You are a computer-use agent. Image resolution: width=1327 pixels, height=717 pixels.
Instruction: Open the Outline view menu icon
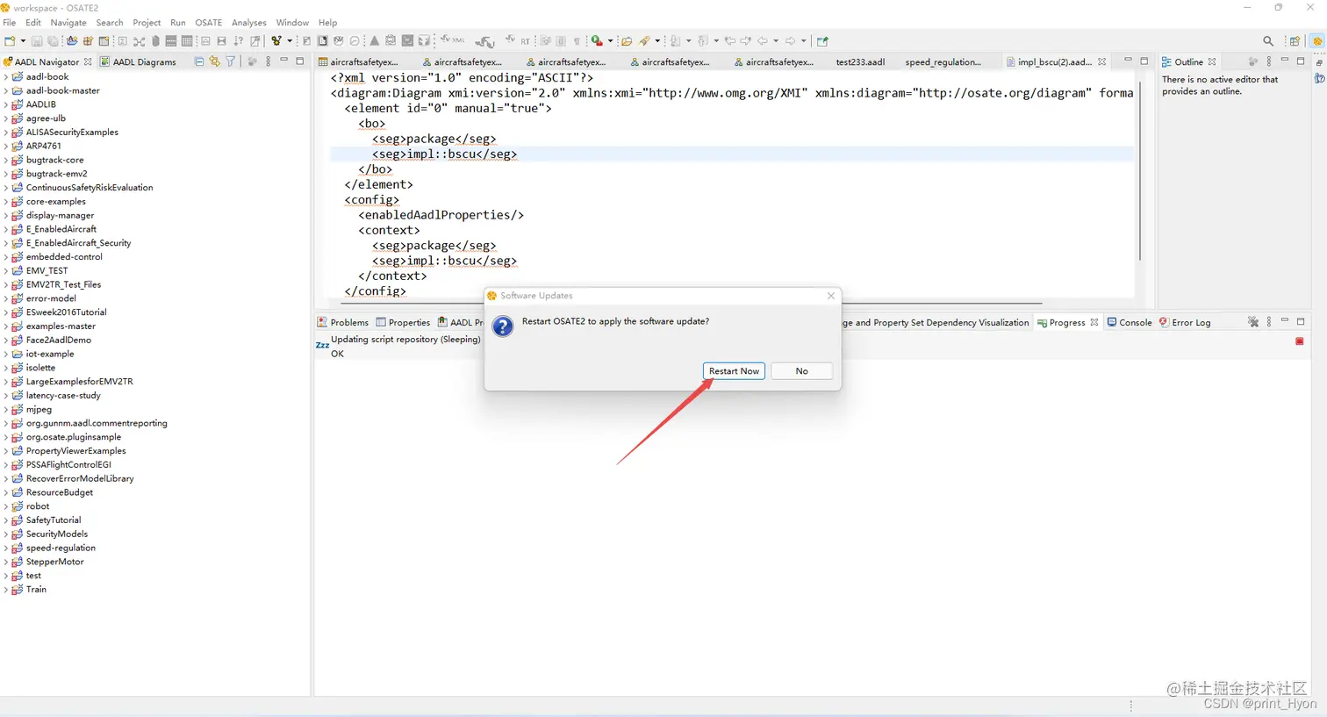point(1269,61)
